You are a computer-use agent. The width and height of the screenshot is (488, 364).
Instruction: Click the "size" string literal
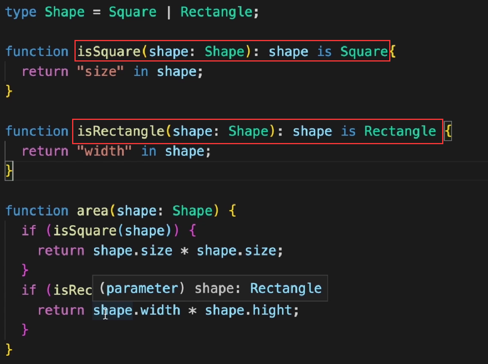(x=101, y=72)
